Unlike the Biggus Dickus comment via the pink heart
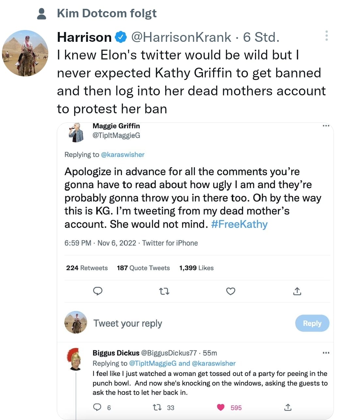 click(x=221, y=407)
